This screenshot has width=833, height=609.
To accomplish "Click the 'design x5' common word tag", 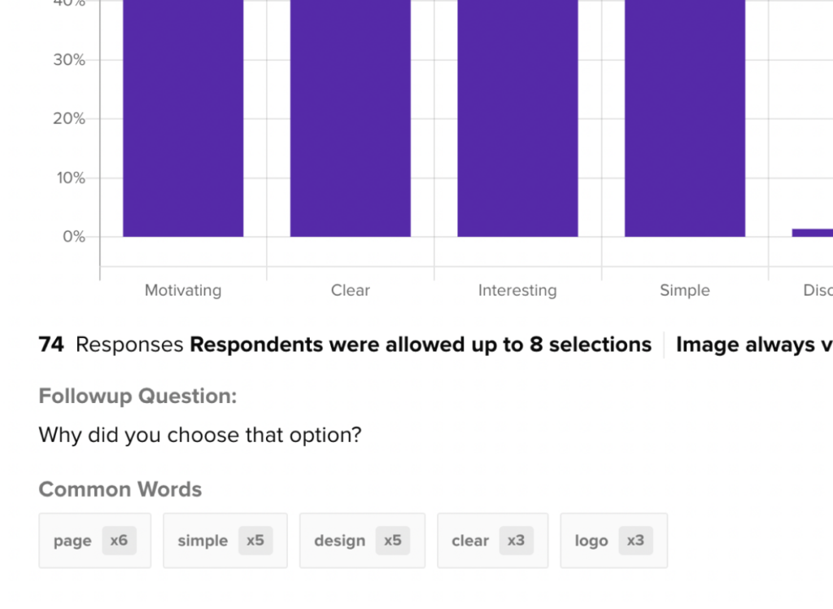I will pyautogui.click(x=362, y=541).
